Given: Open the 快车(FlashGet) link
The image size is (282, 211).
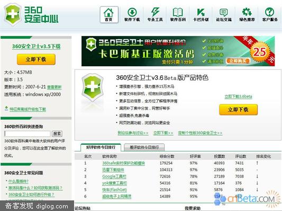Looking at the screenshot, I should pyautogui.click(x=115, y=190).
